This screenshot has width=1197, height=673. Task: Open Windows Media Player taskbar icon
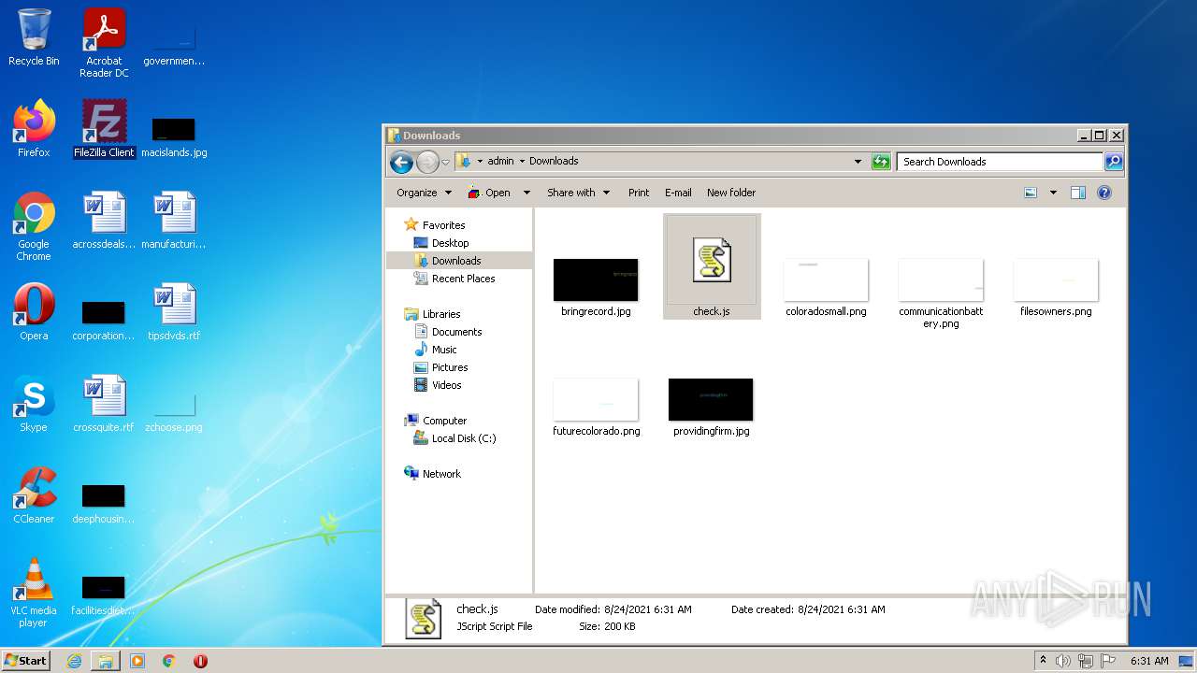coord(137,661)
